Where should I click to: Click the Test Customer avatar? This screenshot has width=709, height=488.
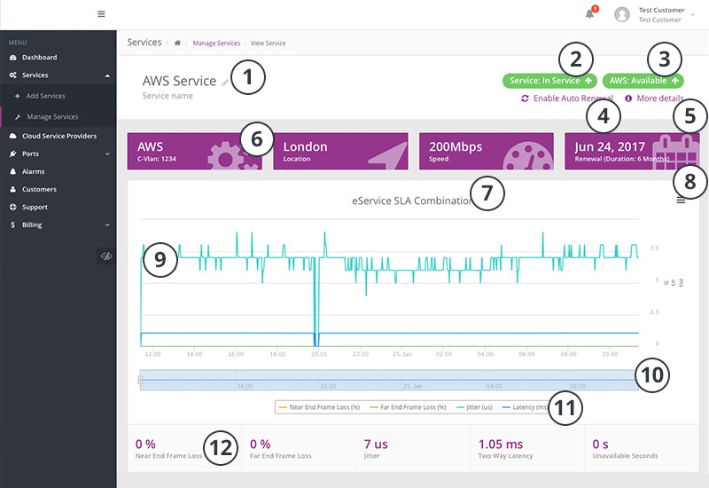click(622, 14)
